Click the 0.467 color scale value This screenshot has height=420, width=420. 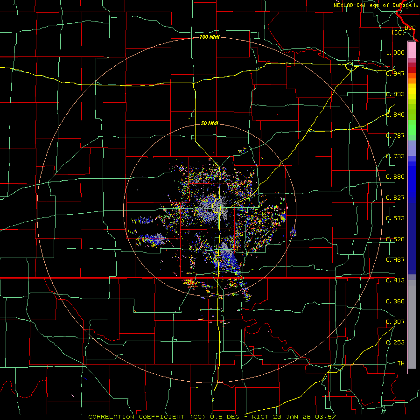(x=395, y=260)
